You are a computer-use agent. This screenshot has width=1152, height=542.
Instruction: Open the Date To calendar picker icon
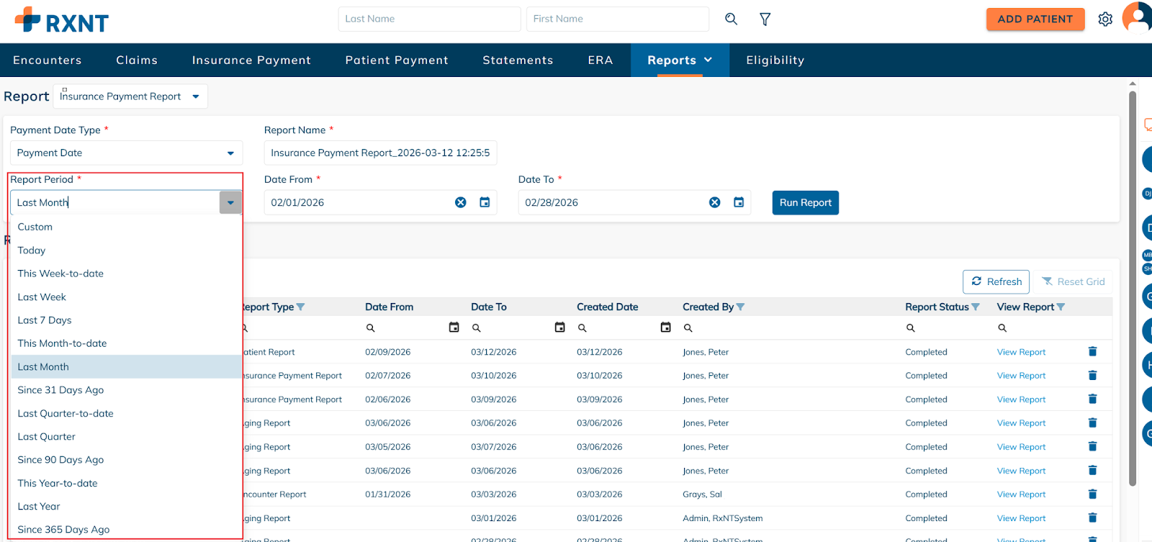[x=739, y=203]
